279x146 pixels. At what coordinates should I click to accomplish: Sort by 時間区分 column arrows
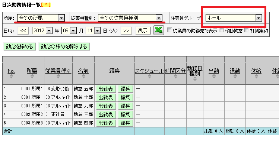[175, 76]
